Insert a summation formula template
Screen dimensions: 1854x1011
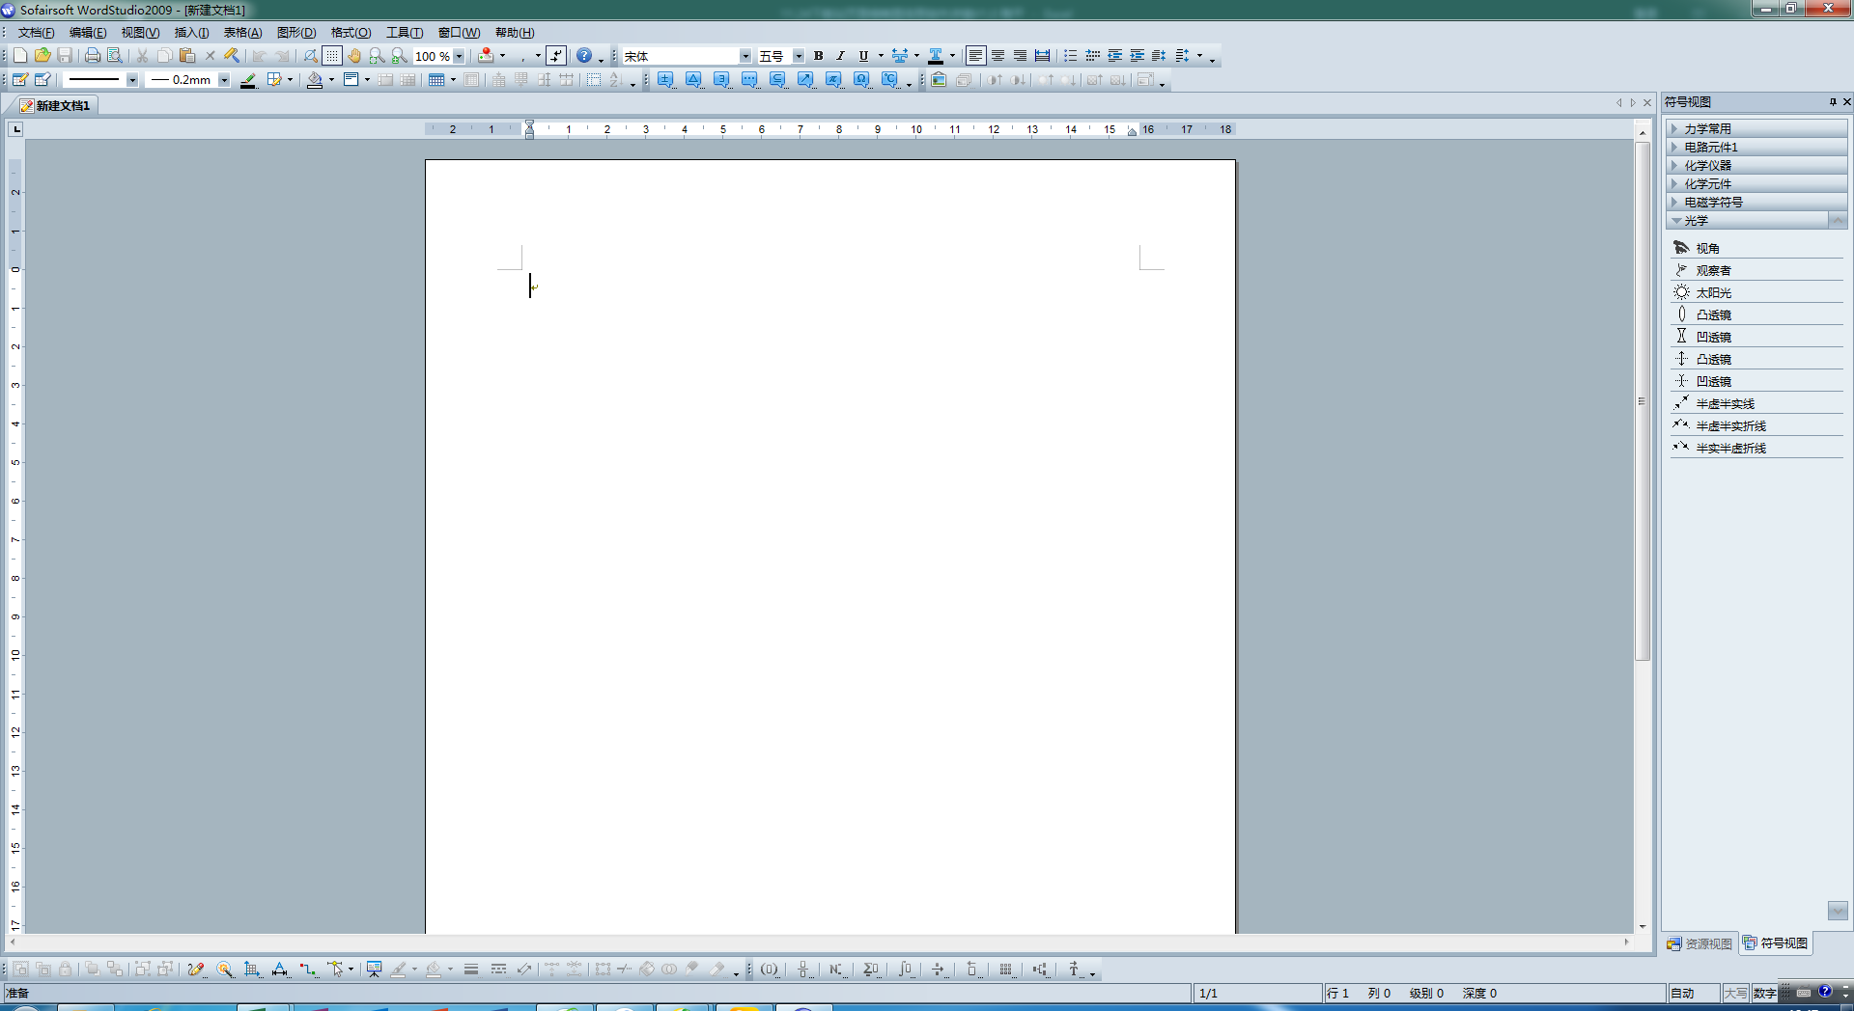click(x=870, y=970)
